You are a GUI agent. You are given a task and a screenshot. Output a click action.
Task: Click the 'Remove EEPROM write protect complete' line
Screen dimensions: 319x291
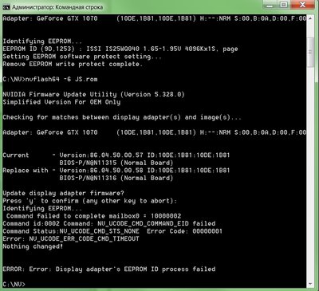coord(73,64)
